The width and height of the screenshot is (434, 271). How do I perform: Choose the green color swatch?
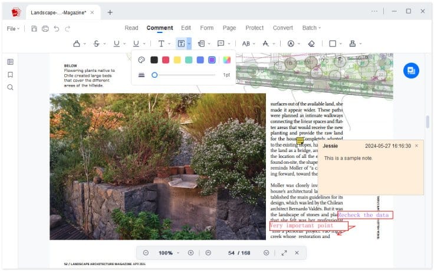pyautogui.click(x=189, y=60)
